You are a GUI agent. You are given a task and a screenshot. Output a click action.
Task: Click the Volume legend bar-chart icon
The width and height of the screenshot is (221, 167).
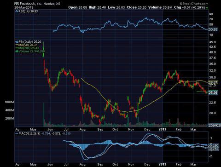[x=17, y=51]
